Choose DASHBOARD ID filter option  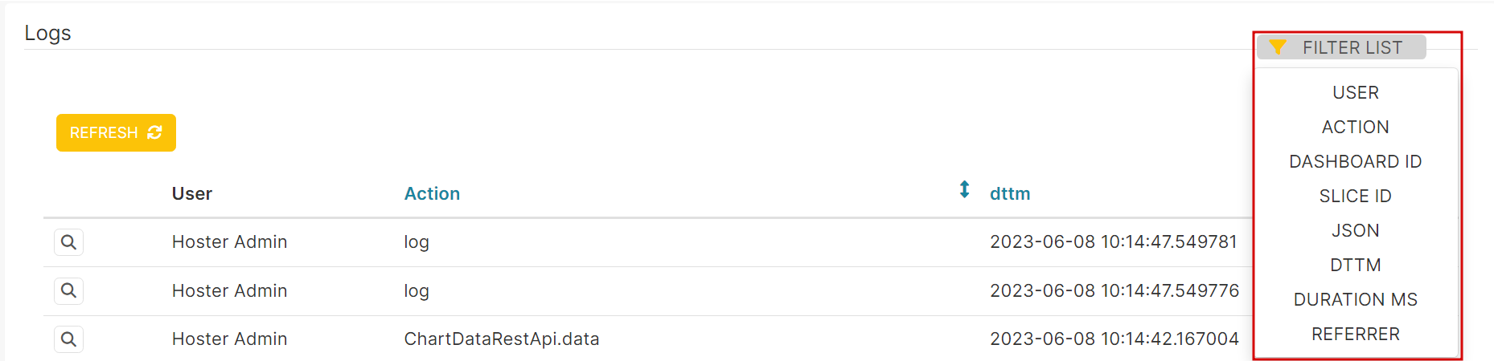click(1356, 162)
